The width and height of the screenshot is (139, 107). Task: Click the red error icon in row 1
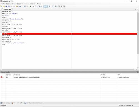(x=1, y=77)
